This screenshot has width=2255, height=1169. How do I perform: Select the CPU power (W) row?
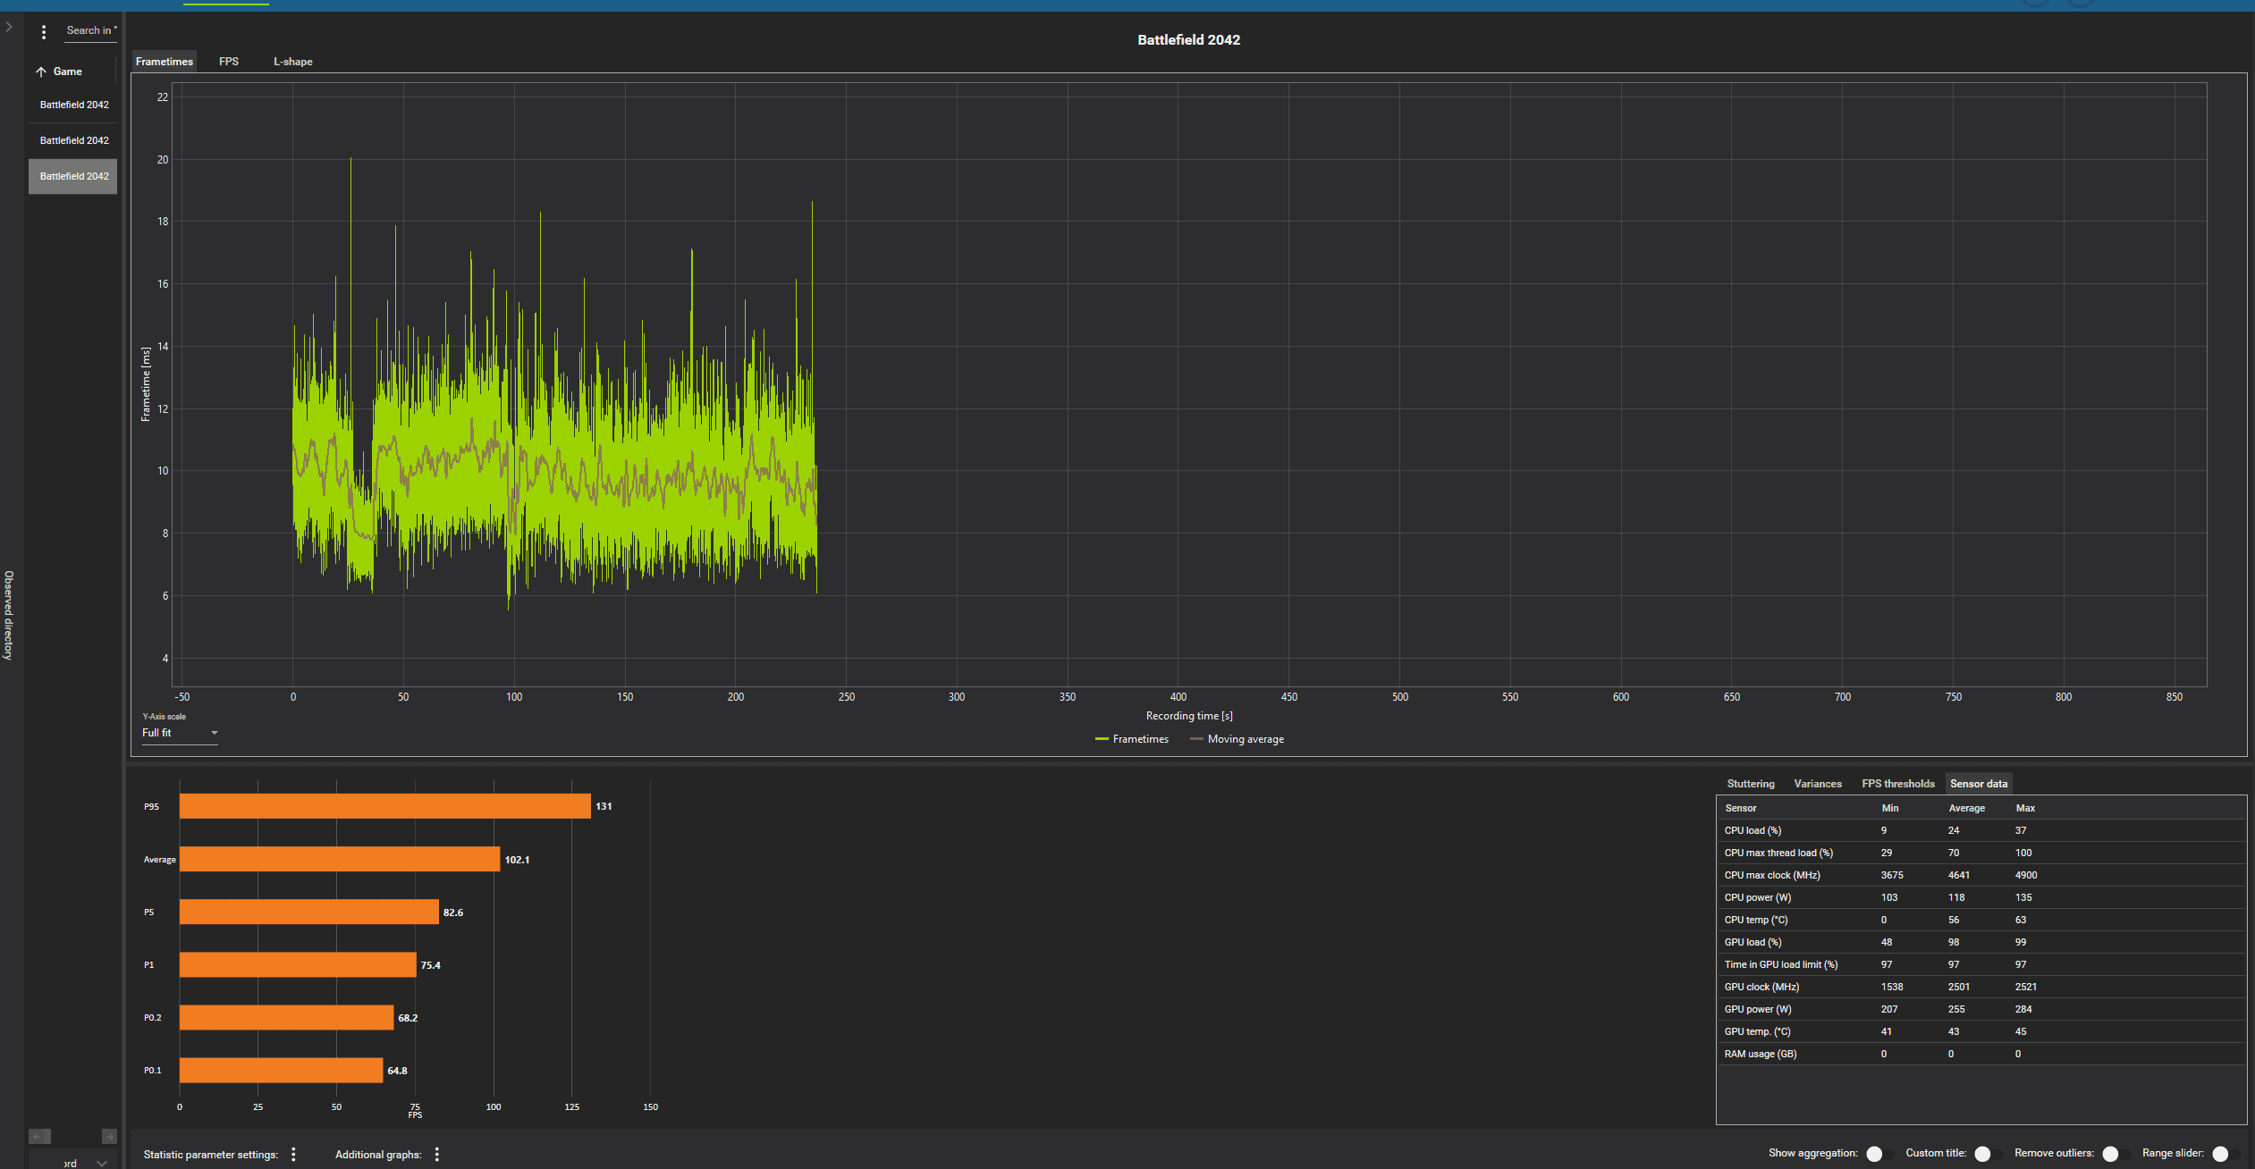(x=1981, y=897)
